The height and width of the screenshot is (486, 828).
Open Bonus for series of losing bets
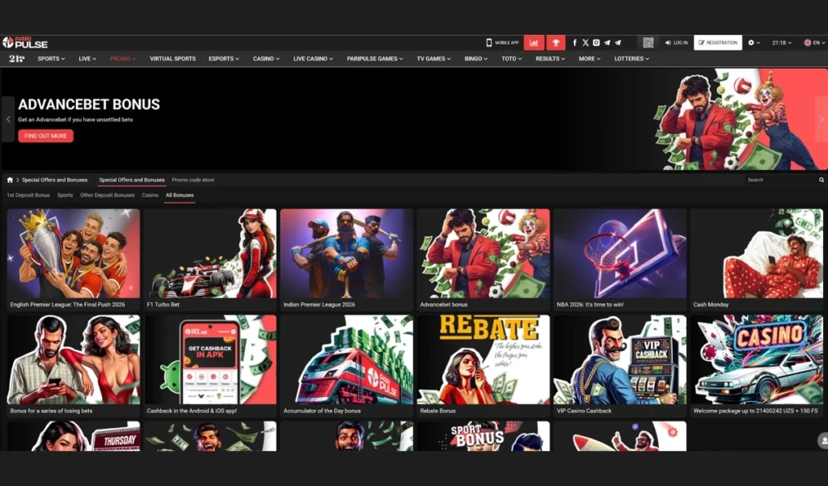pos(74,366)
